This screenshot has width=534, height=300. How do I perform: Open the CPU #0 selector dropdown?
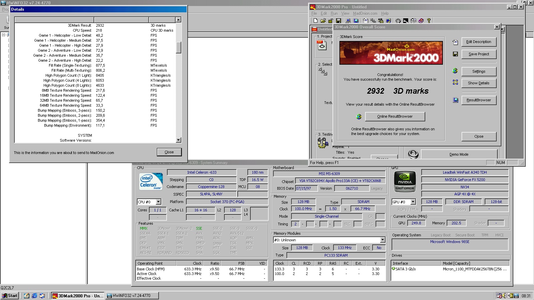pos(159,202)
